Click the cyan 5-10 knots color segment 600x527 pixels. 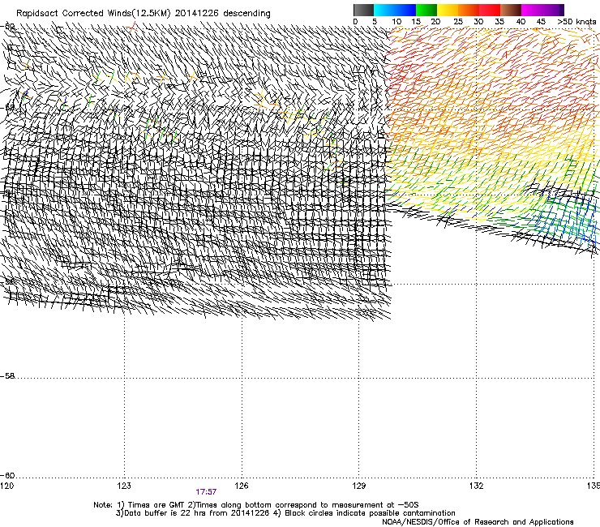coord(384,10)
